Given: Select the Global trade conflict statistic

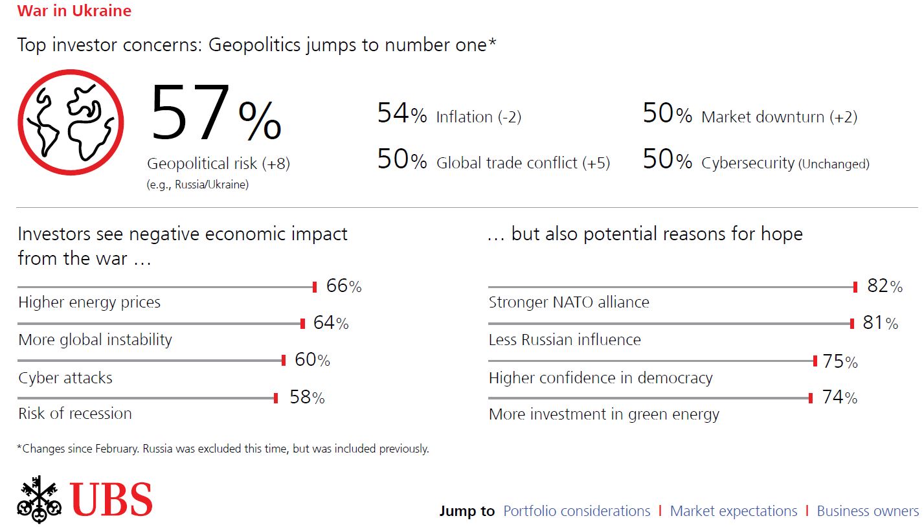Looking at the screenshot, I should [493, 160].
